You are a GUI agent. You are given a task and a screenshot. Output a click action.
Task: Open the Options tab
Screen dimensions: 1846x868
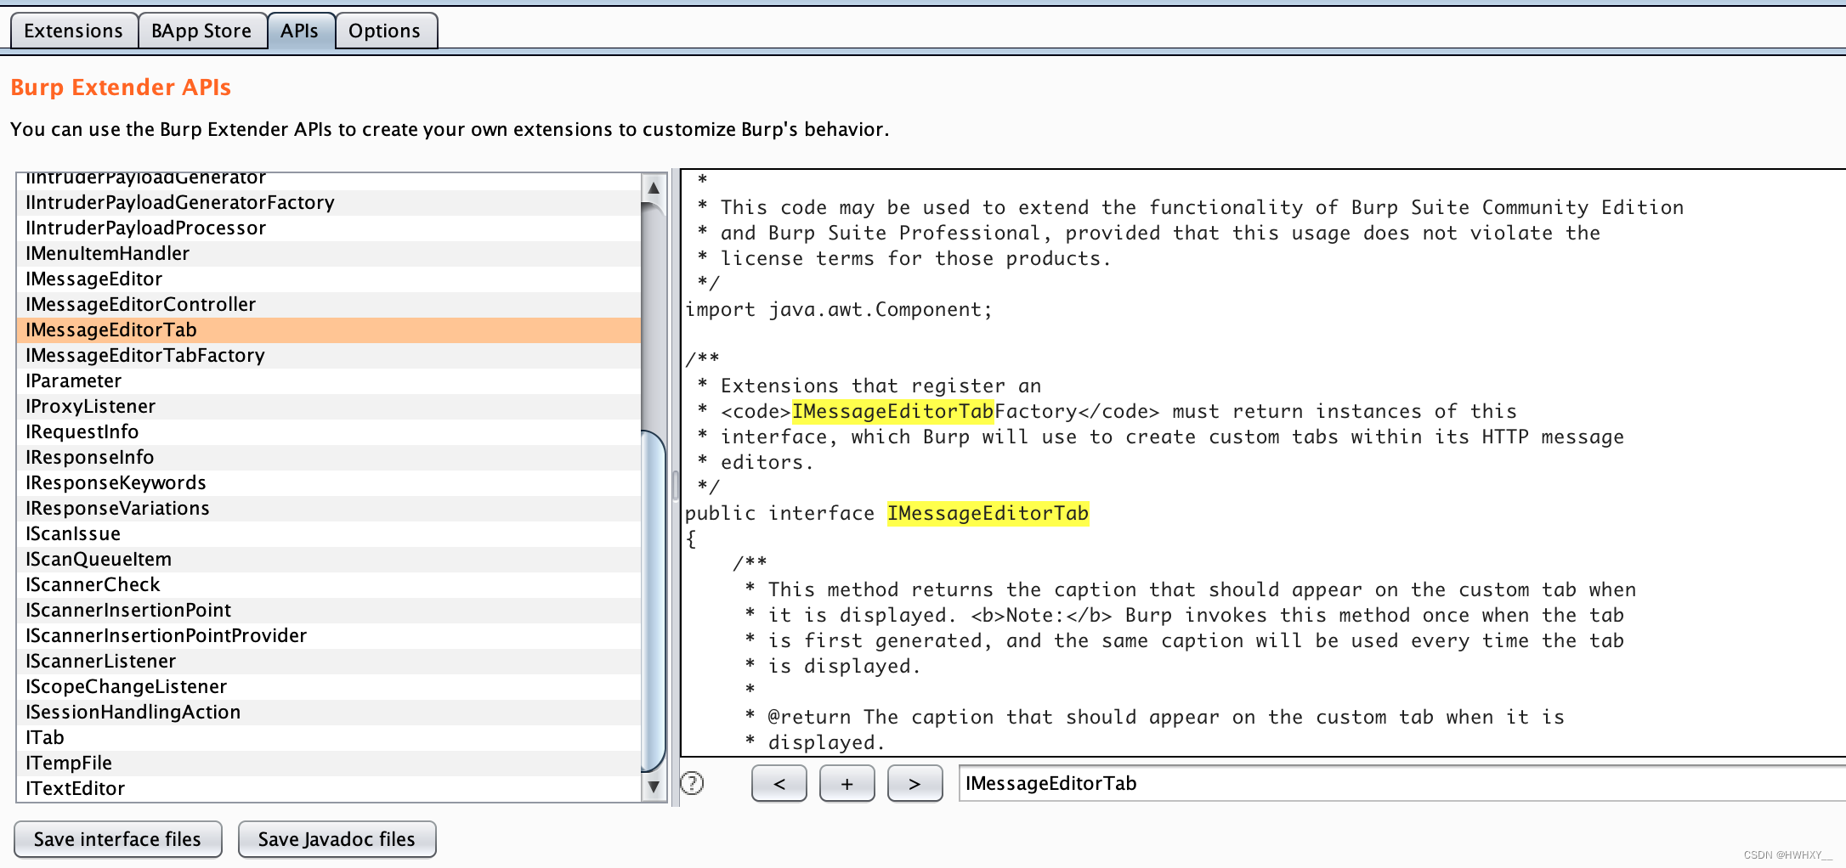point(385,31)
